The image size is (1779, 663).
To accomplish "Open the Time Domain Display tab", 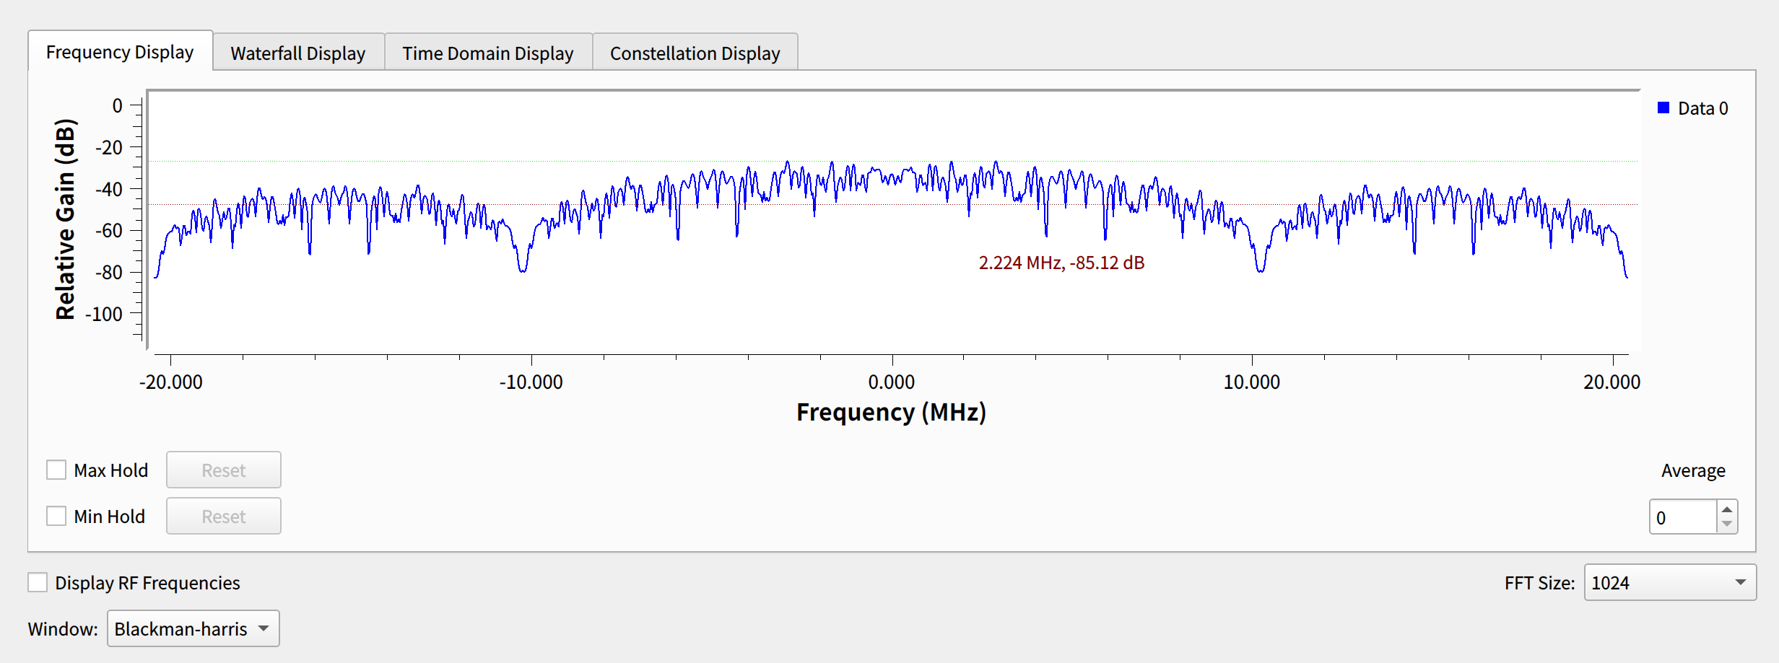I will [x=487, y=53].
